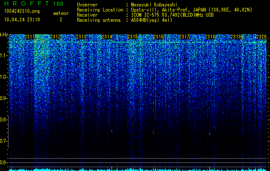Click the date stamp 10.04.24 23:10

(x=22, y=20)
